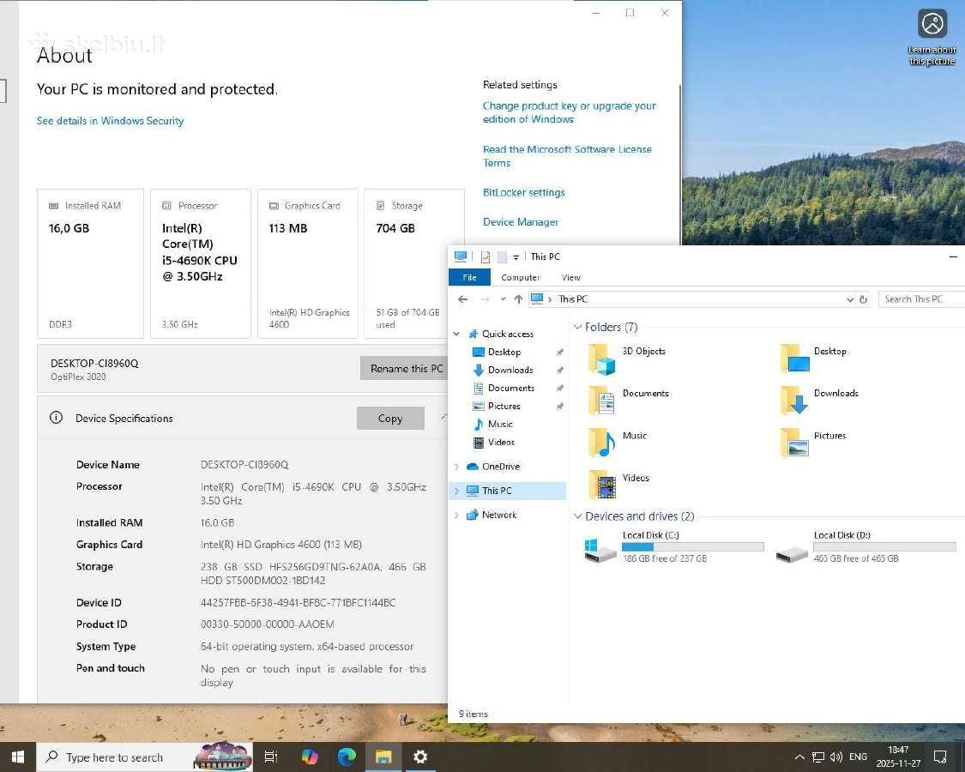Viewport: 965px width, 772px height.
Task: Open the notification center icon
Action: [940, 757]
